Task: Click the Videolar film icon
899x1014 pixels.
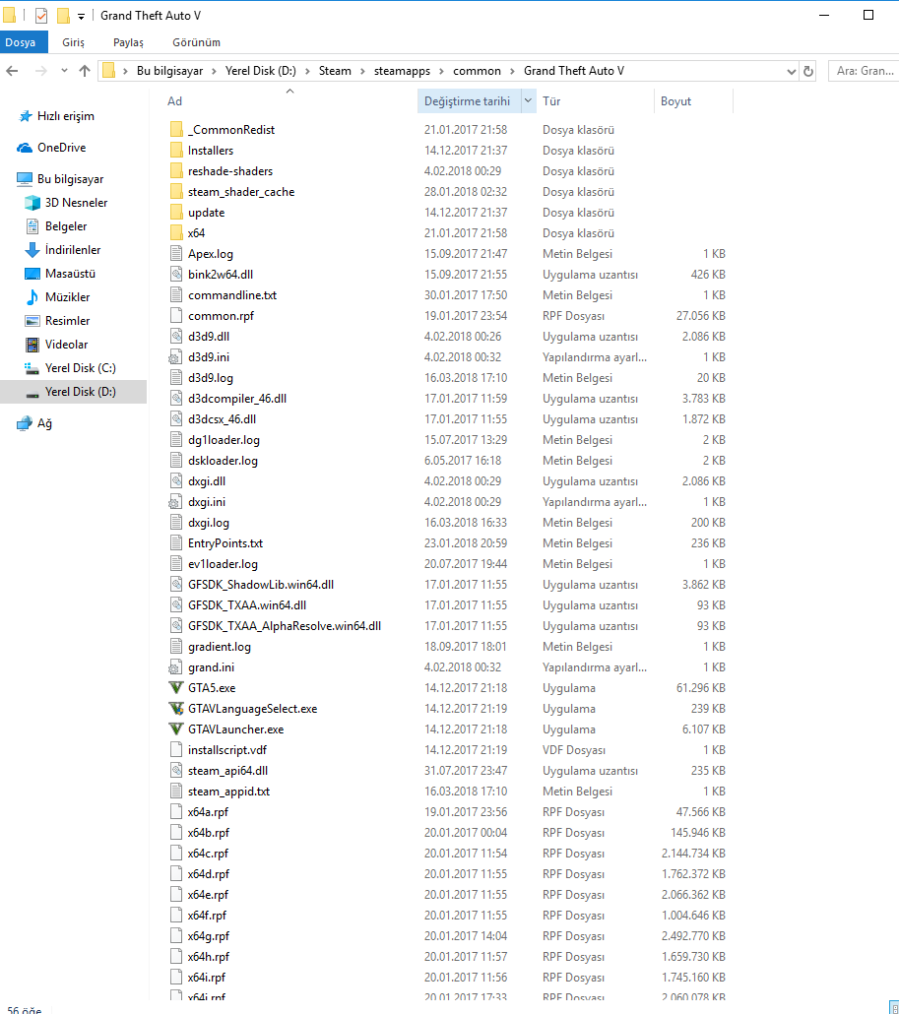Action: click(x=32, y=344)
